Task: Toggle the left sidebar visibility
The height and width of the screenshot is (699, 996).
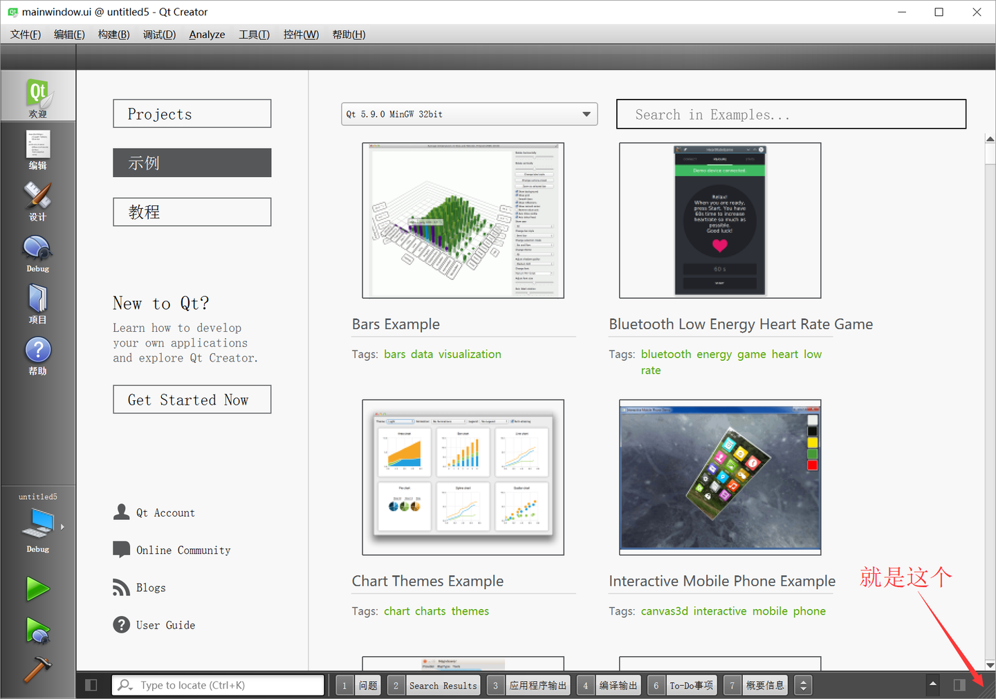Action: click(x=91, y=685)
